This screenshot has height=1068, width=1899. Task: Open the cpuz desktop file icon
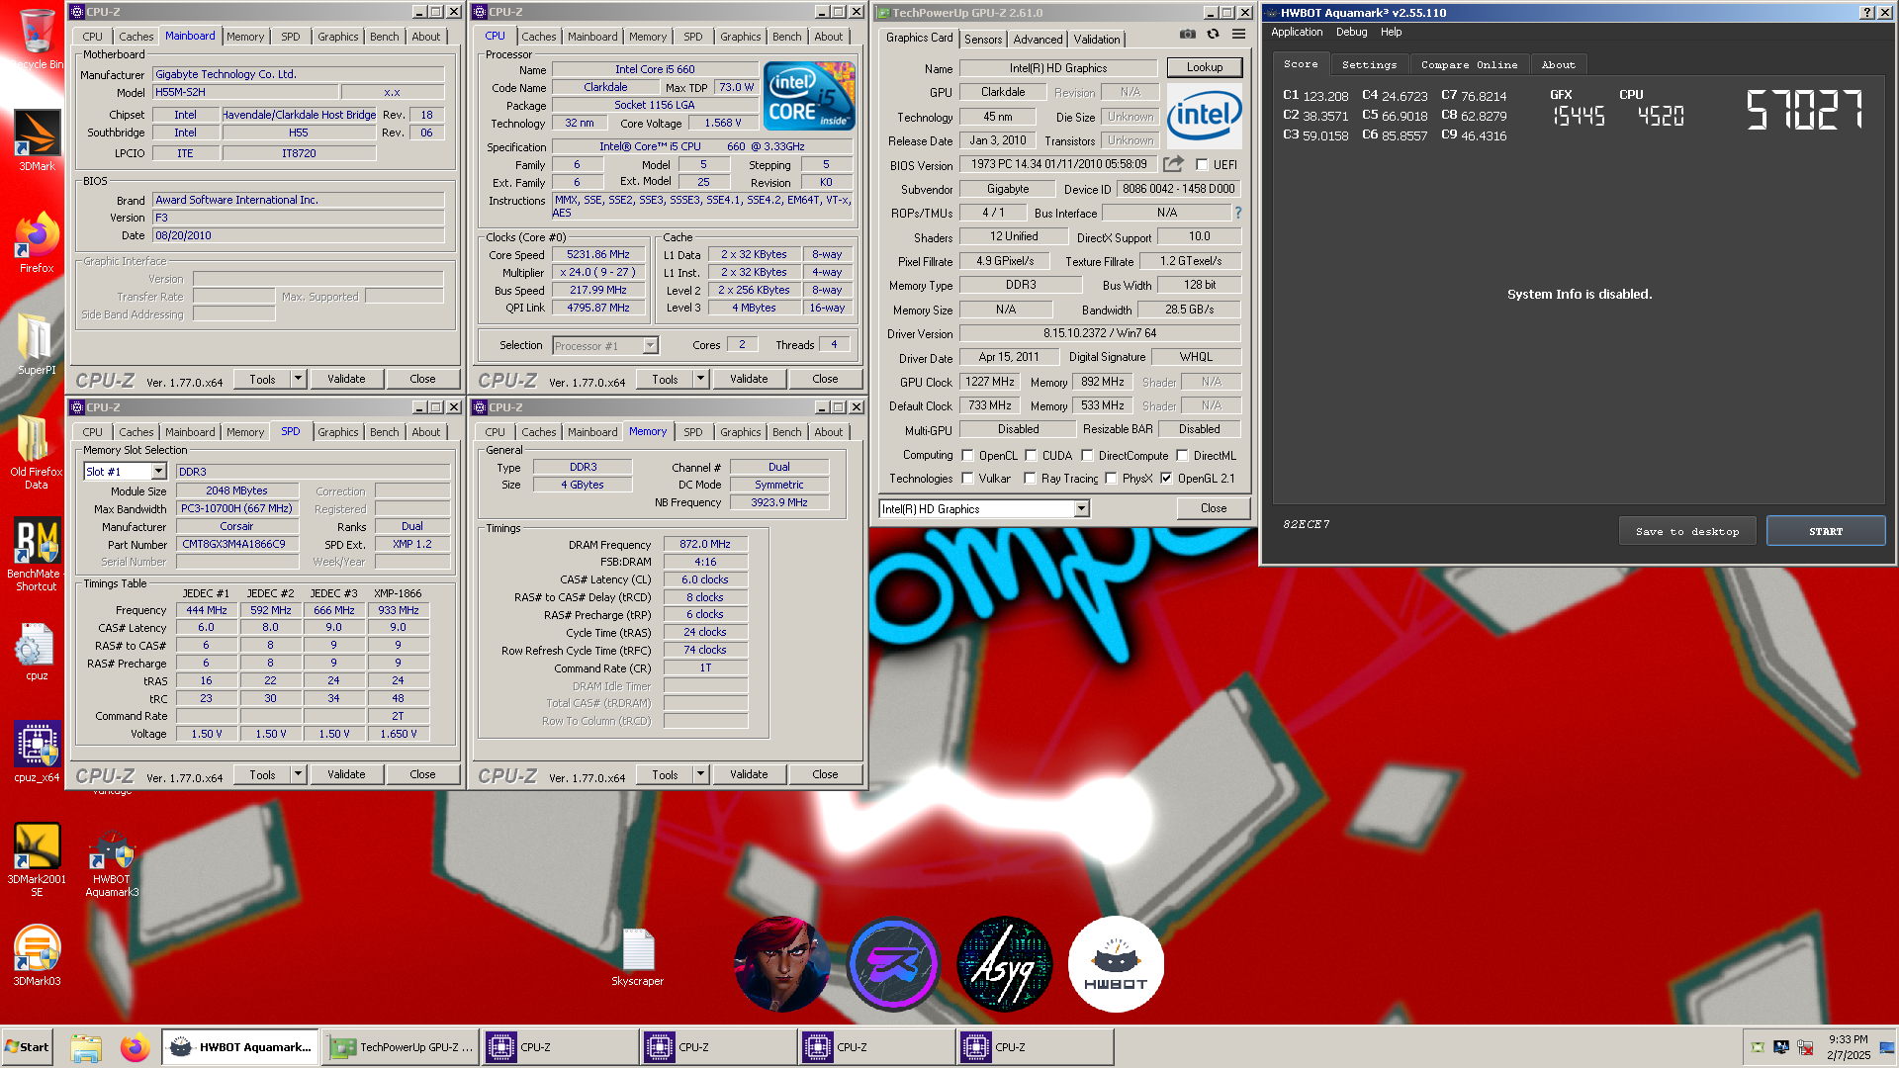click(37, 651)
